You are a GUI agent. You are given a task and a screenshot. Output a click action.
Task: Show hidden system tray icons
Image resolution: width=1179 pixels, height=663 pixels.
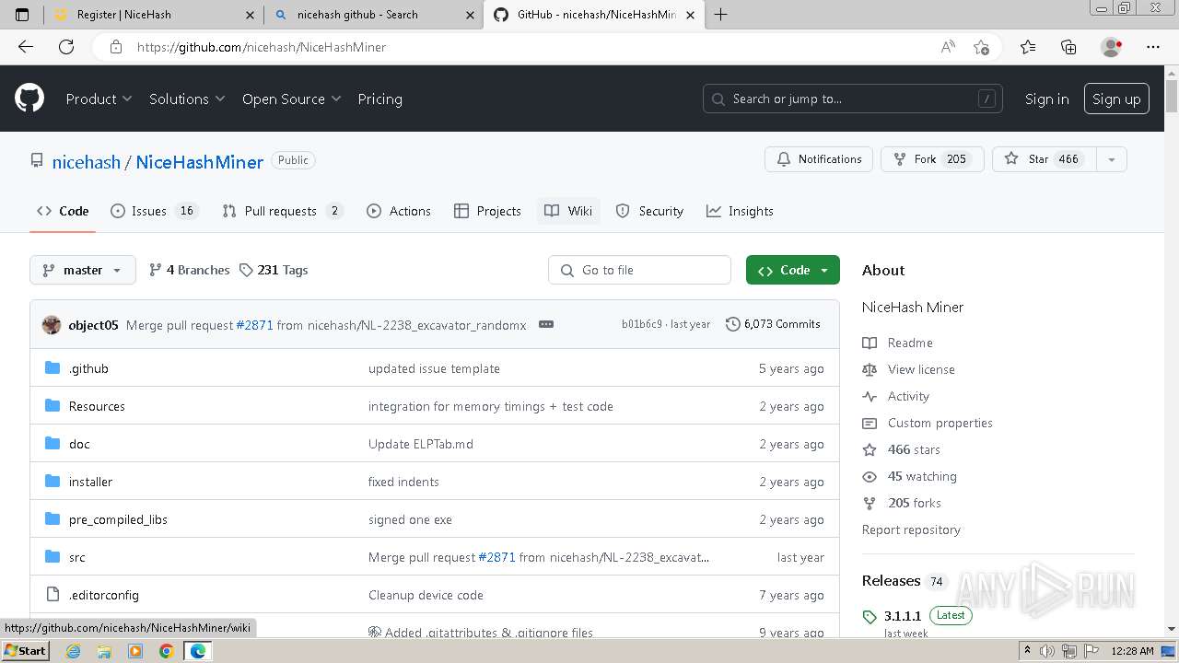1028,651
